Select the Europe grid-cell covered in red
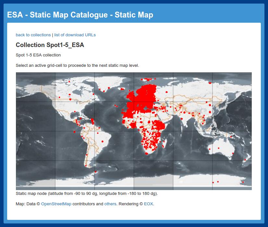Image resolution: width=268 pixels, height=227 pixels. click(x=153, y=87)
